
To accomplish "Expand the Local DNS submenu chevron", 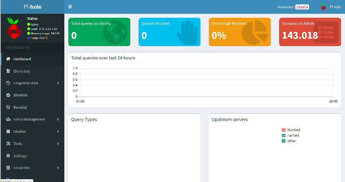I will tap(58, 167).
